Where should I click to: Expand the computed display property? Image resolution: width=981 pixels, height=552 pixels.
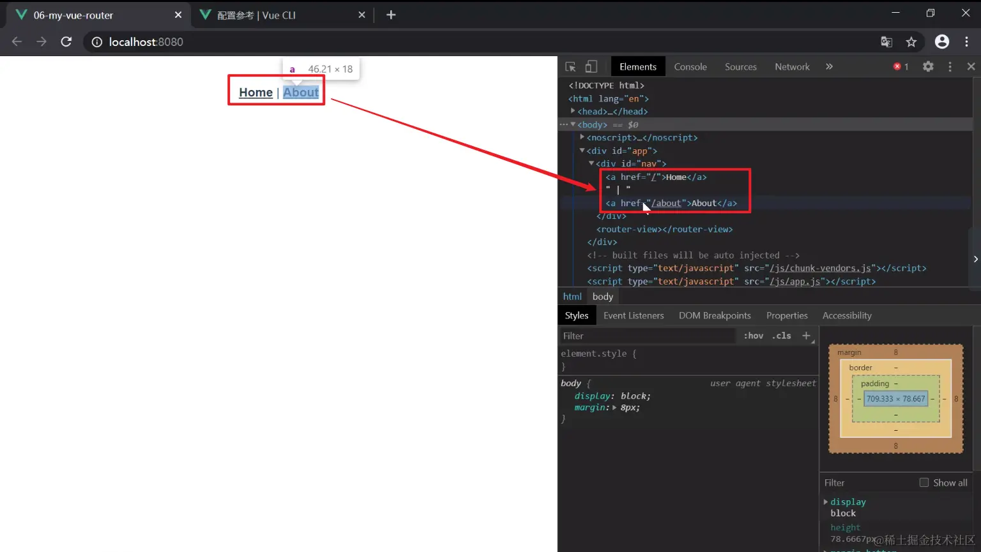(x=826, y=502)
